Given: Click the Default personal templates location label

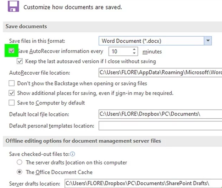Looking at the screenshot, I should point(52,126).
